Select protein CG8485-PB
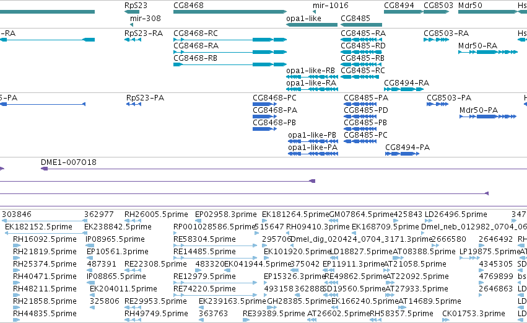 tap(365, 123)
